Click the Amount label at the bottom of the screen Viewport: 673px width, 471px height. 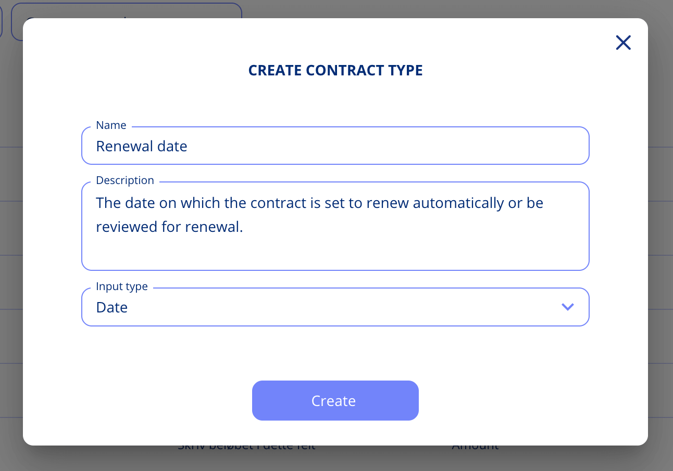(x=475, y=445)
